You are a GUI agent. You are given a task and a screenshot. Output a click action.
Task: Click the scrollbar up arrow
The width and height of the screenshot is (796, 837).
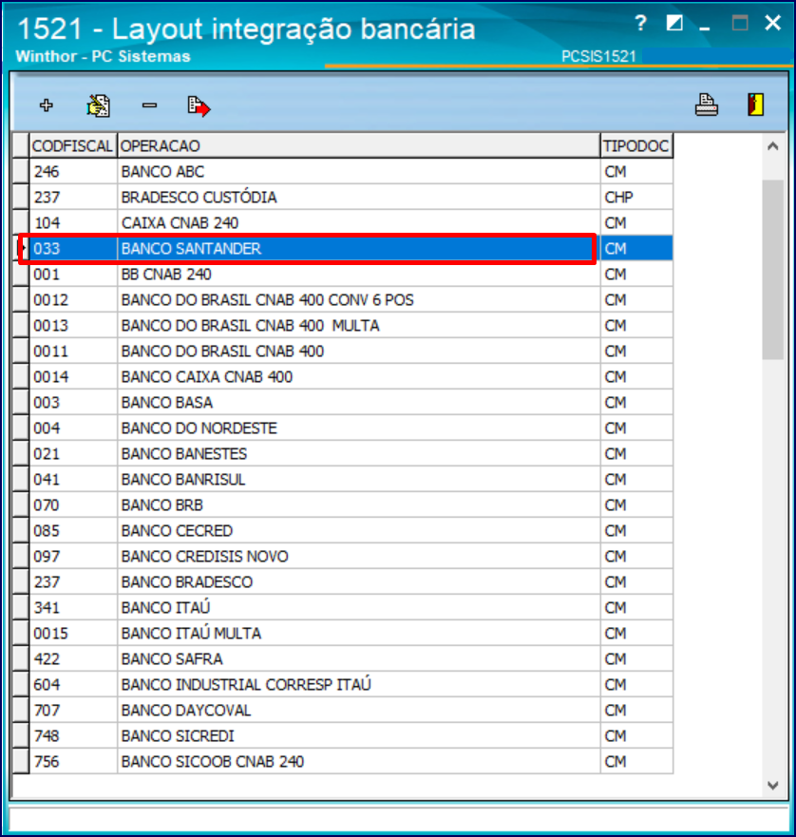[x=772, y=146]
